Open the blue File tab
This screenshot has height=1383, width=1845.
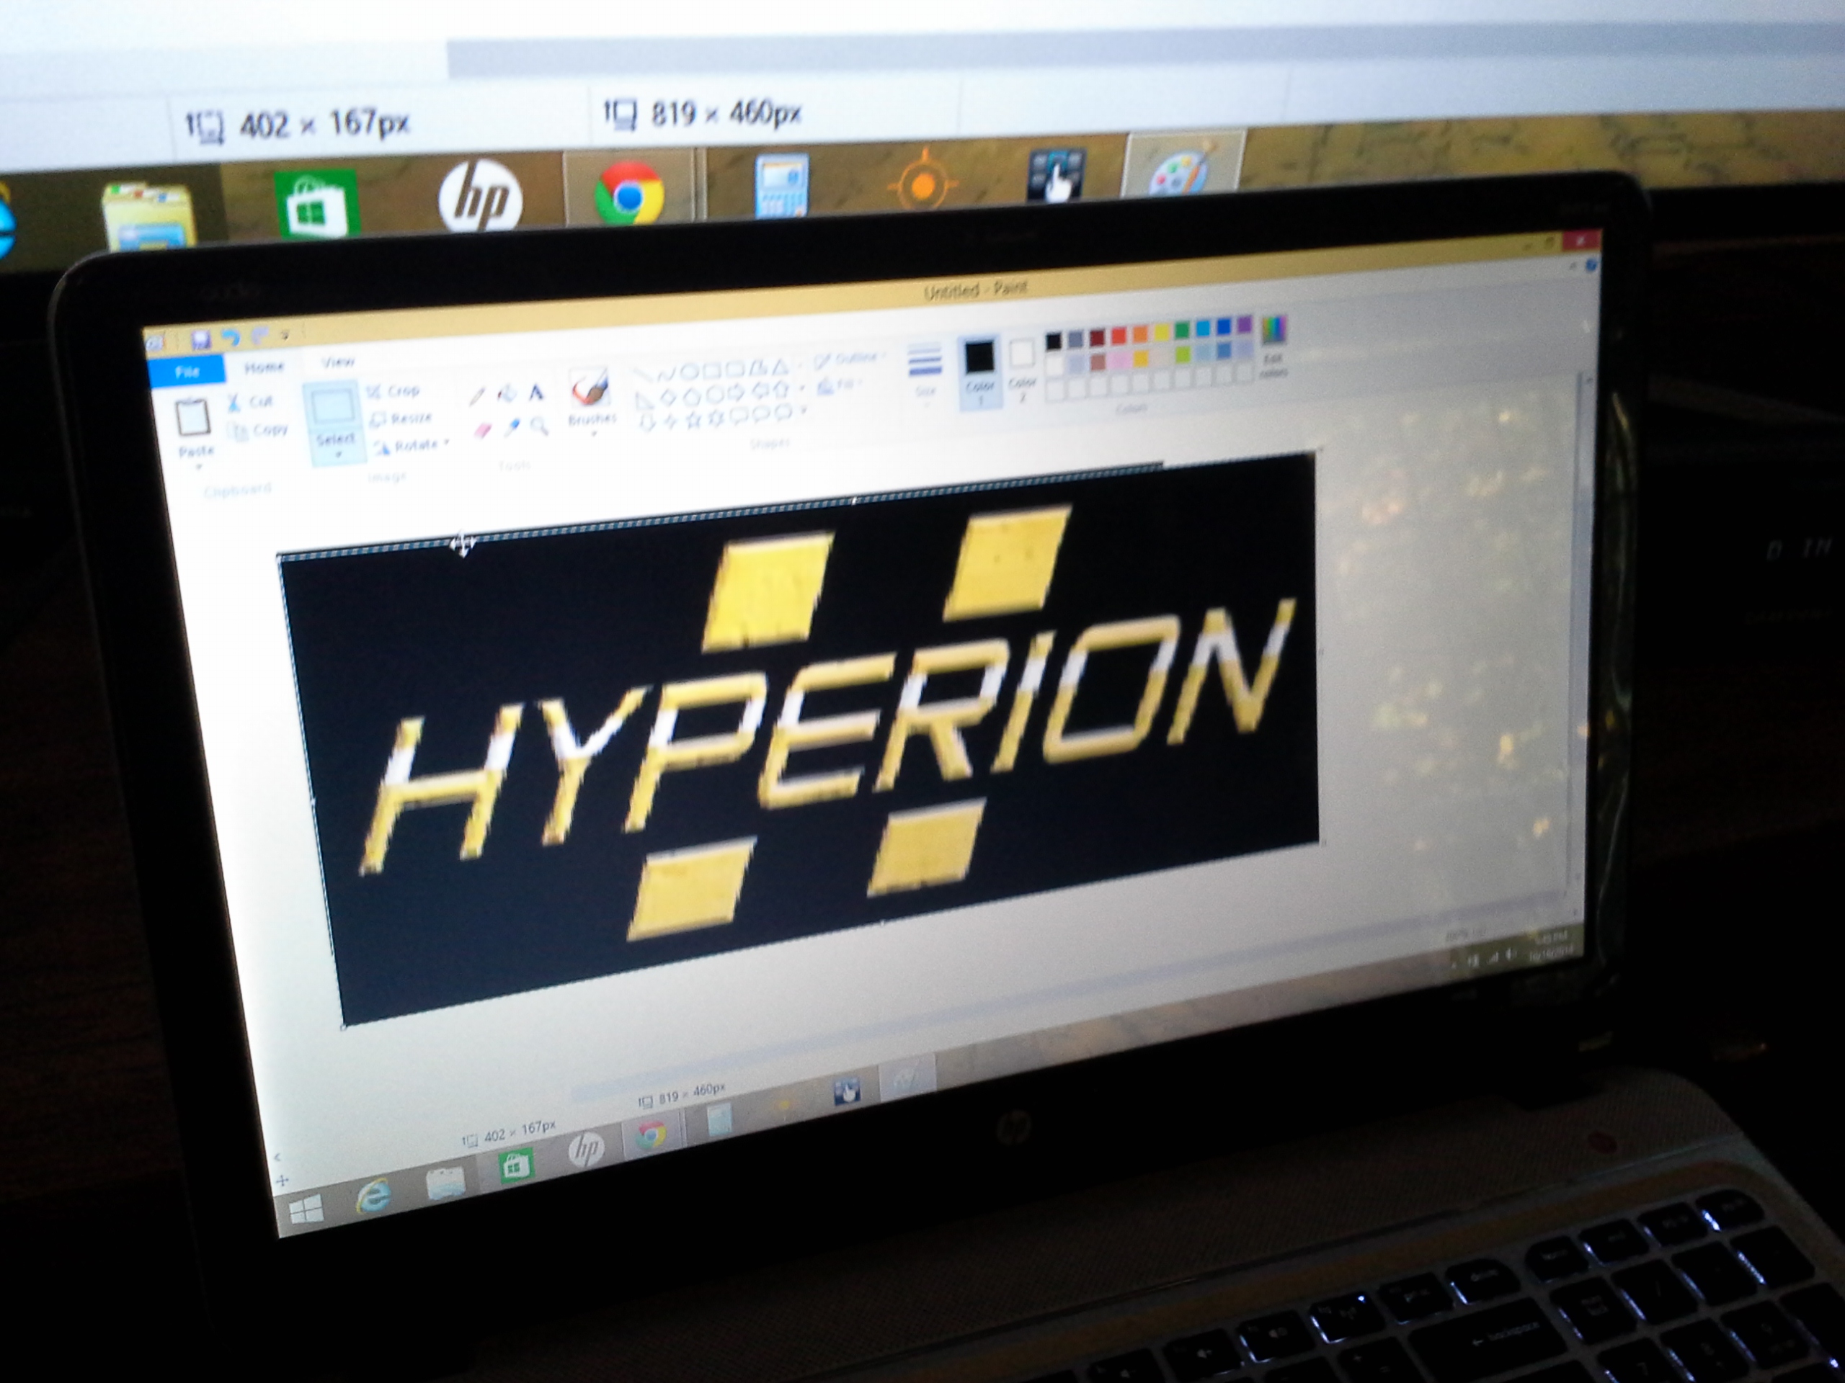pyautogui.click(x=187, y=371)
